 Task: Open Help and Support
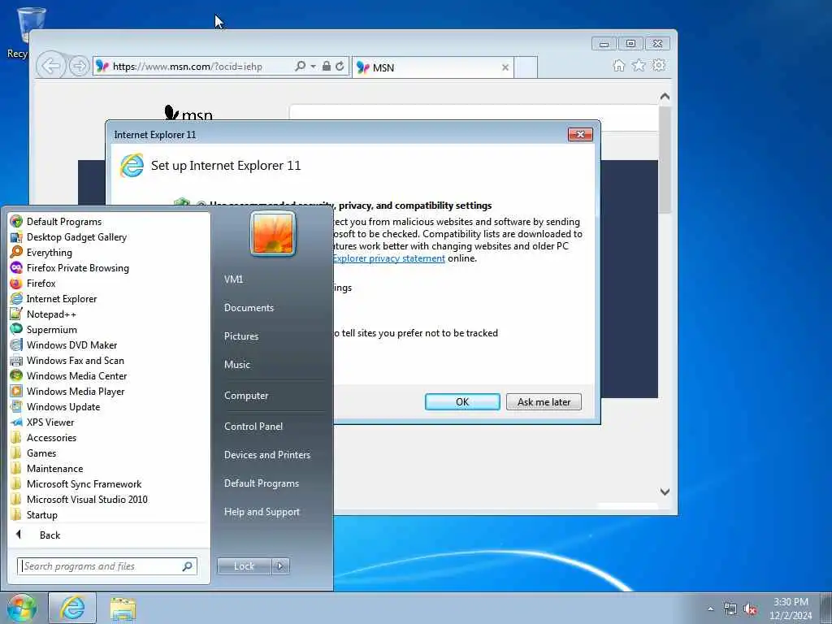click(262, 512)
